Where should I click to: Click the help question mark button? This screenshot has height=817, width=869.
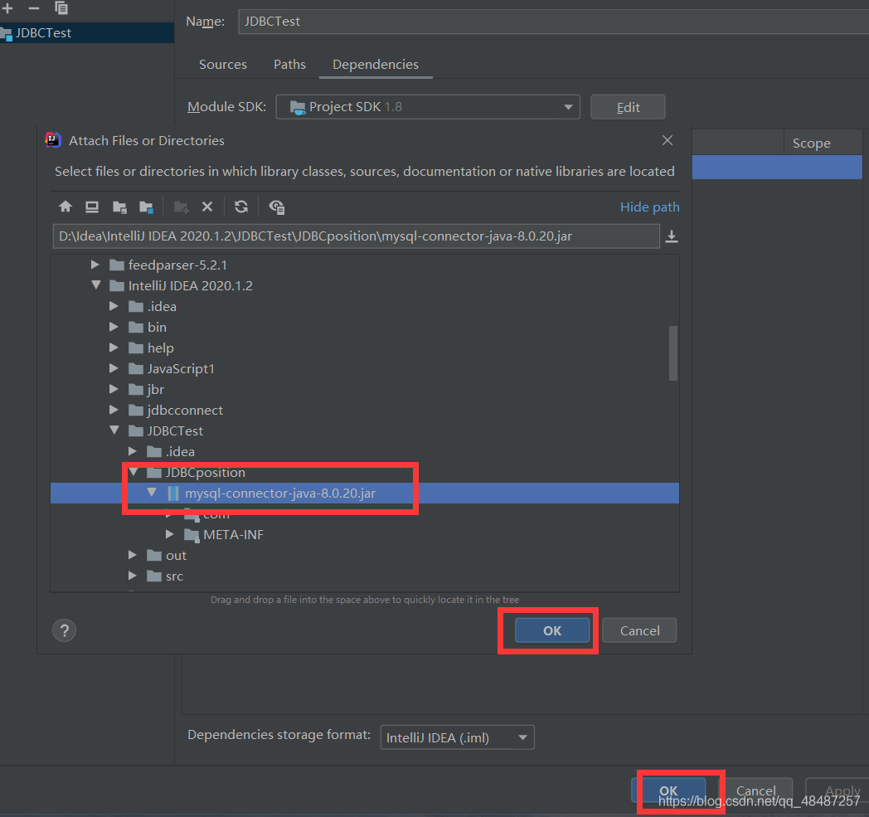coord(65,630)
